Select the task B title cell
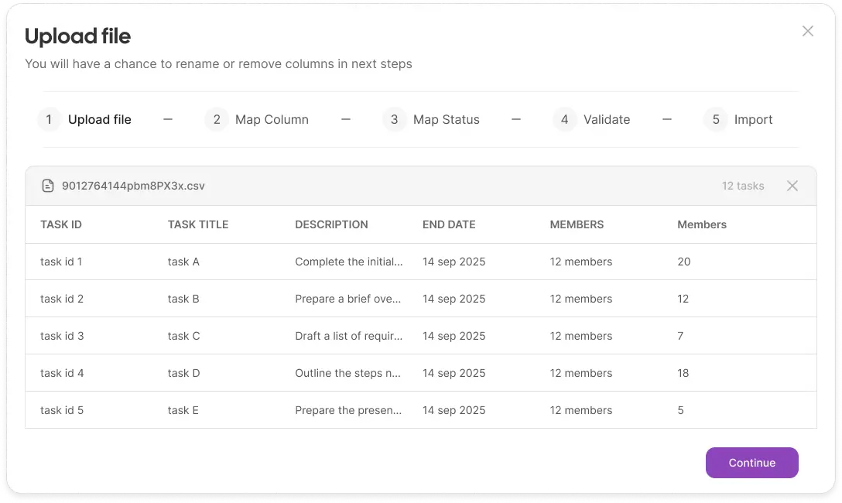 click(183, 299)
